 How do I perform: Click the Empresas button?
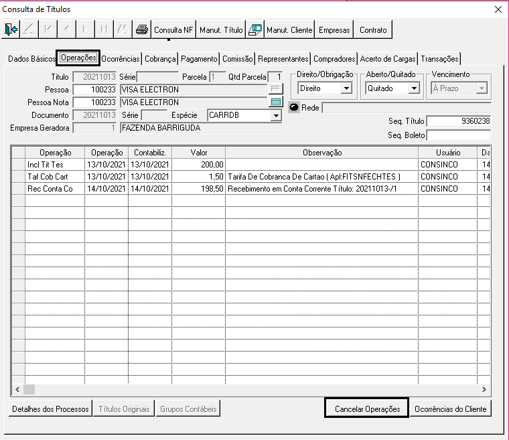coord(334,29)
